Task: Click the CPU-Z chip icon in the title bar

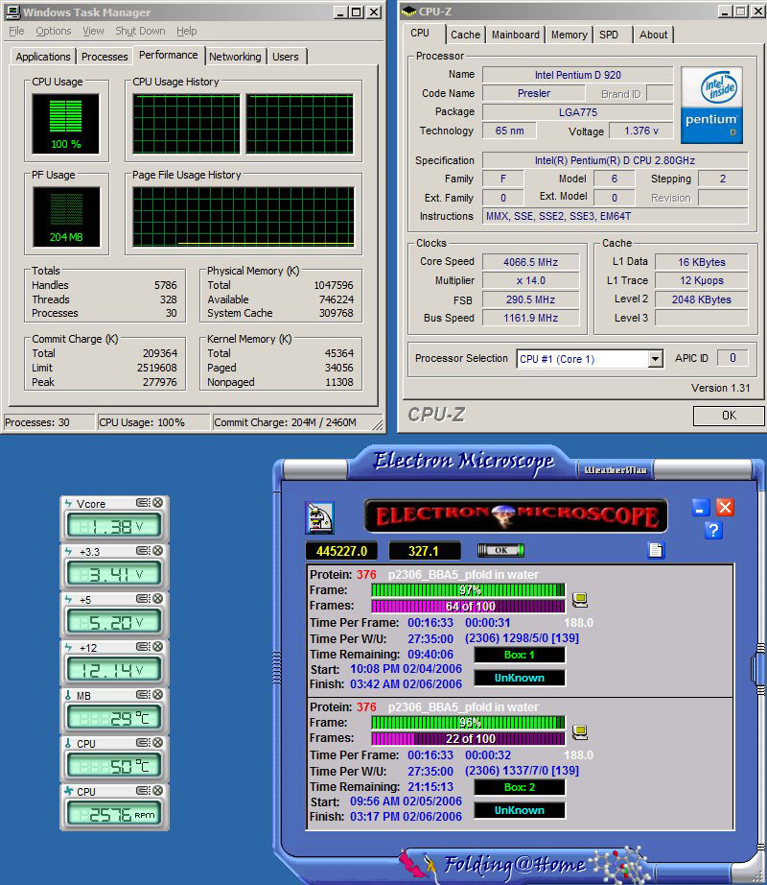Action: pos(408,12)
